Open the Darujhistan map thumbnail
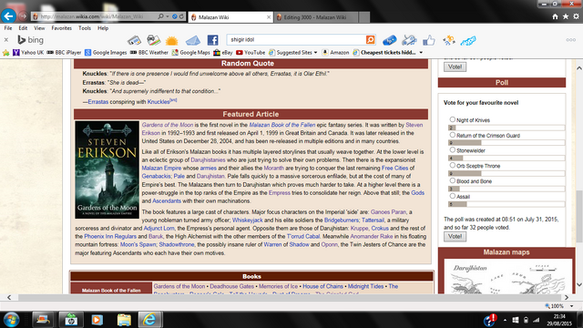583x328 pixels. click(x=508, y=277)
